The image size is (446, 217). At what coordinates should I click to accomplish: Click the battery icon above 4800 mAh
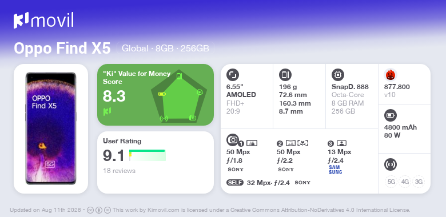390,115
